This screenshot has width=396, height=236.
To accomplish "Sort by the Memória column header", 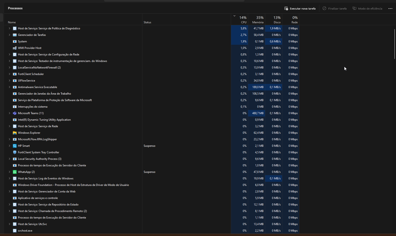I will (x=256, y=20).
